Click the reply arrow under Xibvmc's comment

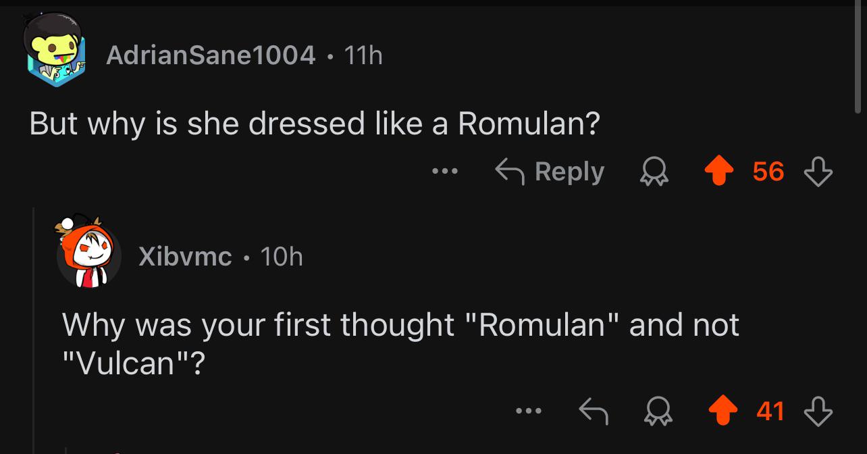[595, 411]
